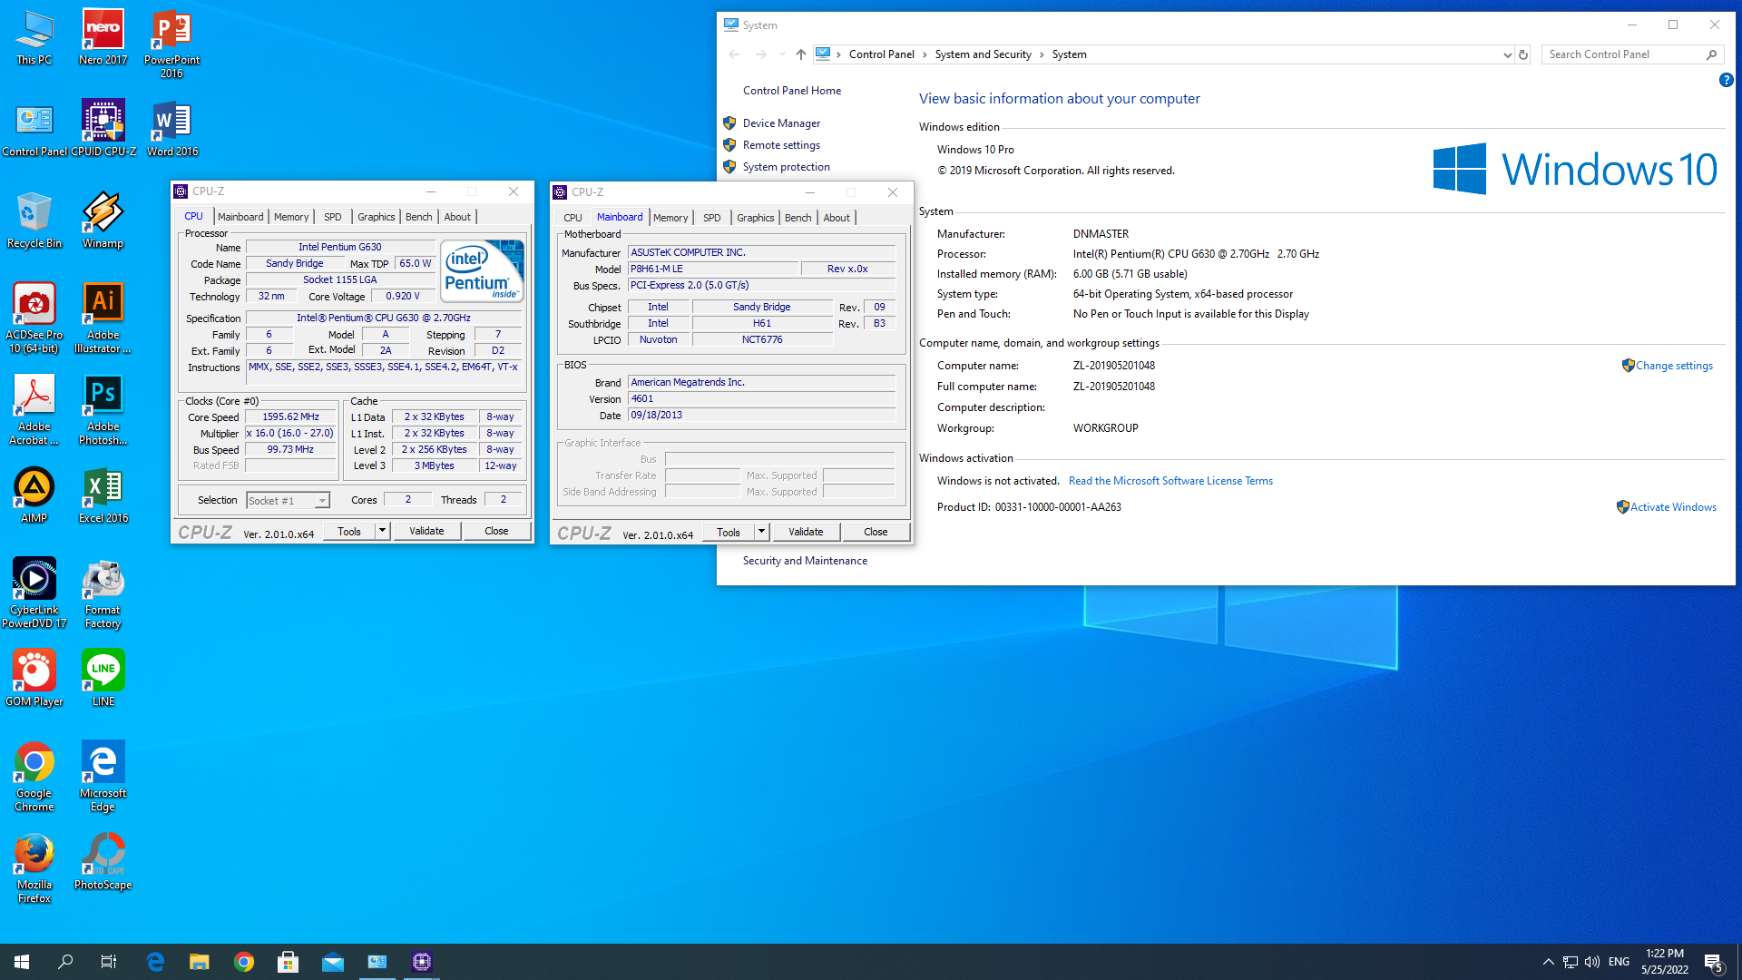Select the GOM Player desktop icon
Screen dimensions: 1742x980
point(34,679)
